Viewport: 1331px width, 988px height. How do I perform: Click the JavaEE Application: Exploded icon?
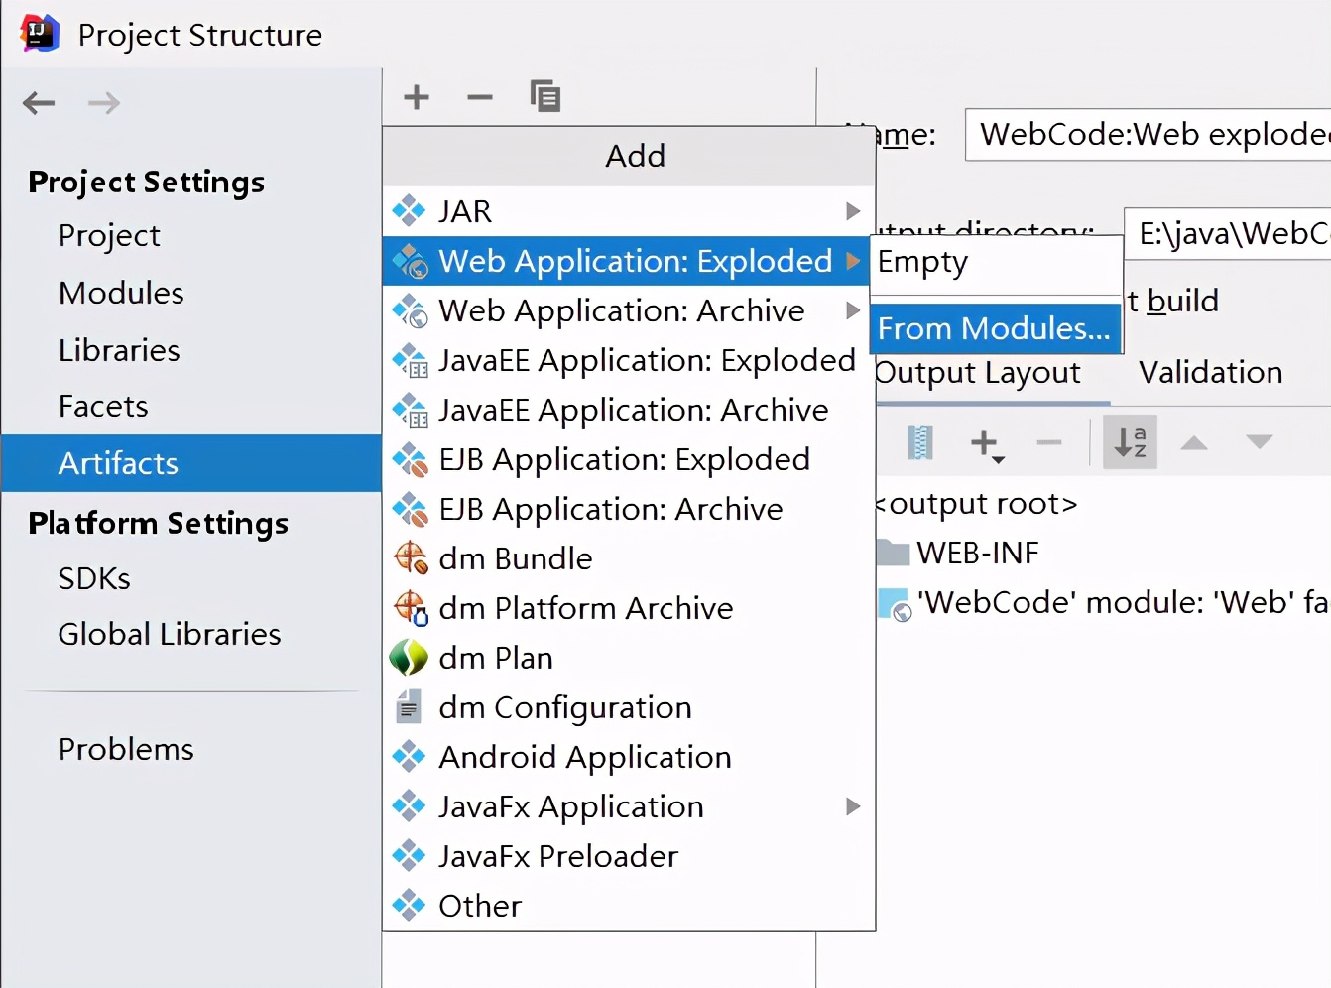[x=410, y=360]
